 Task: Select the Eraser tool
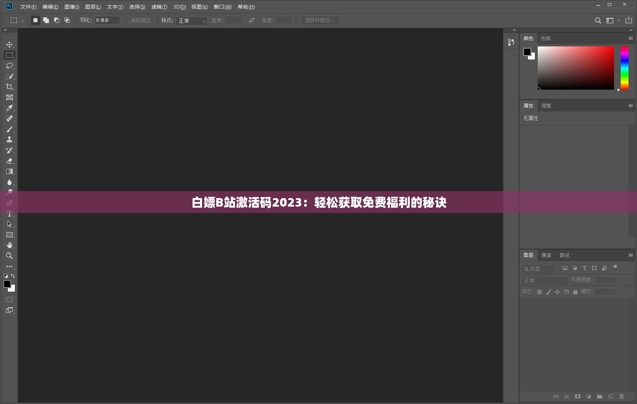point(10,161)
